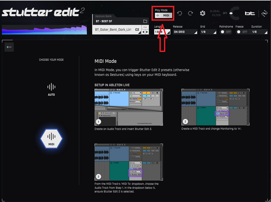Screen dimensions: 271x202
Task: Open the Release ON GRID dropdown
Action: click(x=185, y=32)
